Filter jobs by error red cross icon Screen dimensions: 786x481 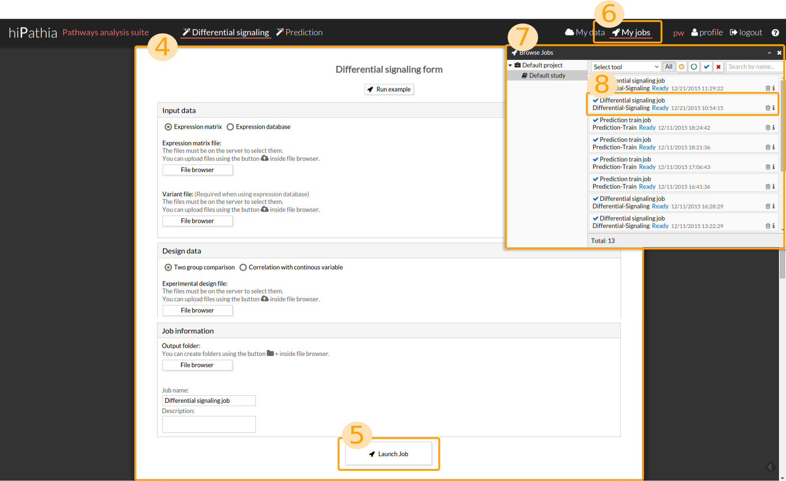(718, 67)
